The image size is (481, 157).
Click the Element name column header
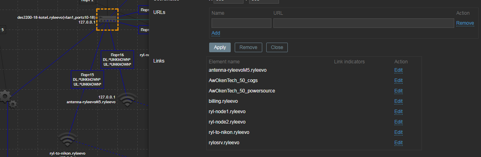(224, 62)
